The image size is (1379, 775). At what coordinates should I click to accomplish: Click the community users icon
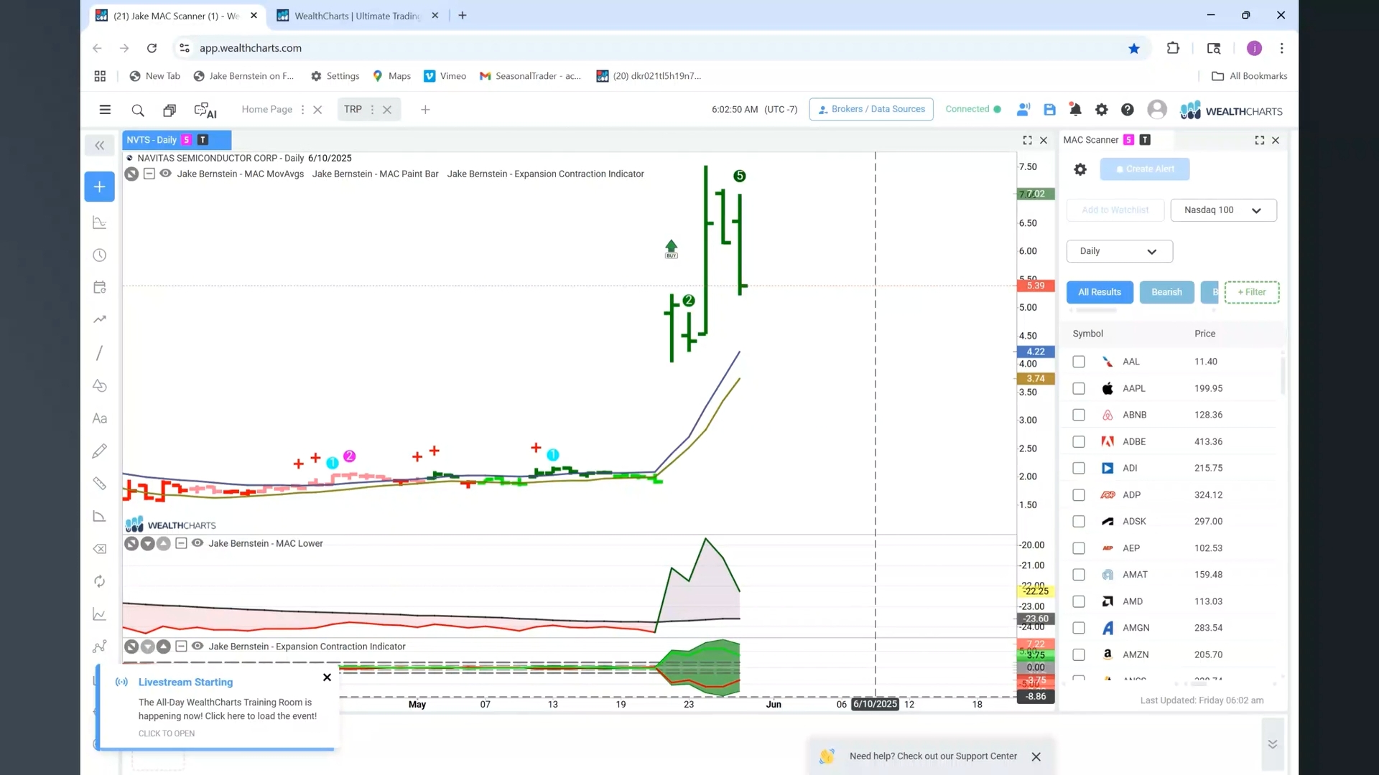click(x=1023, y=110)
